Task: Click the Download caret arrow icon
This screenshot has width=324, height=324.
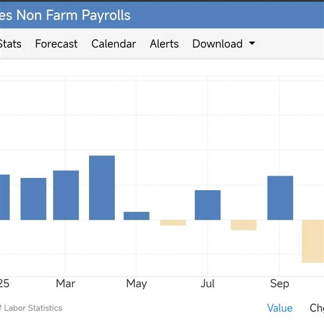Action: coord(252,44)
